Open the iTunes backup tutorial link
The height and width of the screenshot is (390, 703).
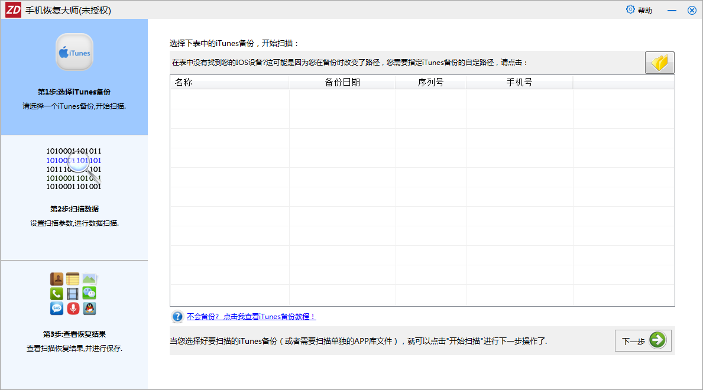[251, 317]
